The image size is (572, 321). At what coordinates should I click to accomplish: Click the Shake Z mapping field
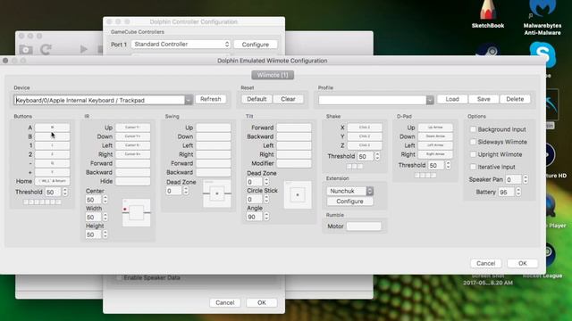(365, 145)
